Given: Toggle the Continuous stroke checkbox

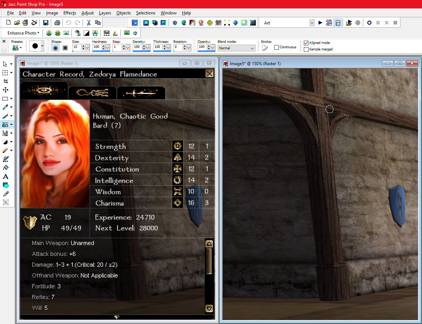Looking at the screenshot, I should pos(277,47).
